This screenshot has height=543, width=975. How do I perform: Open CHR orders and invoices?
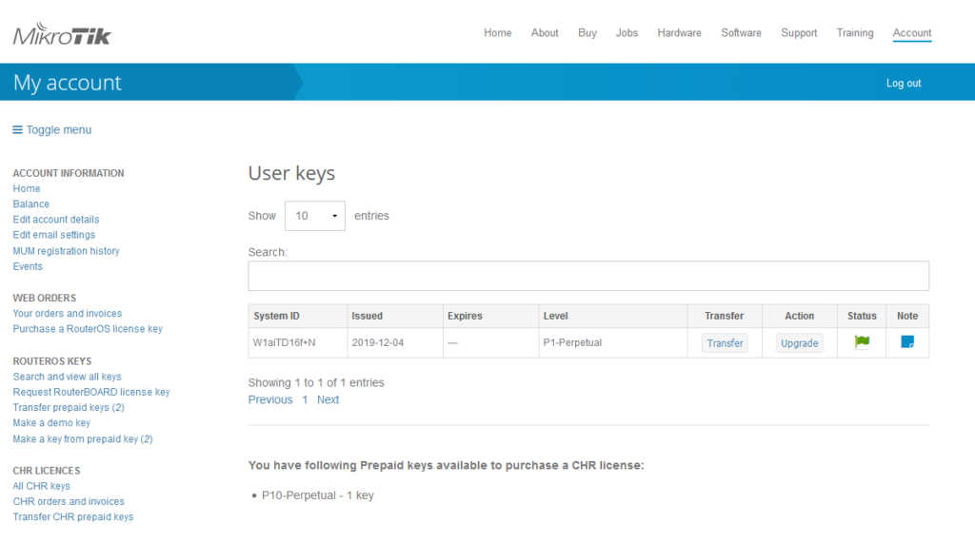69,501
